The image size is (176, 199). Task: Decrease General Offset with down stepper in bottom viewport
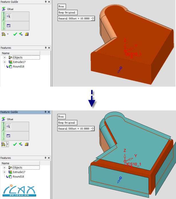click(93, 130)
